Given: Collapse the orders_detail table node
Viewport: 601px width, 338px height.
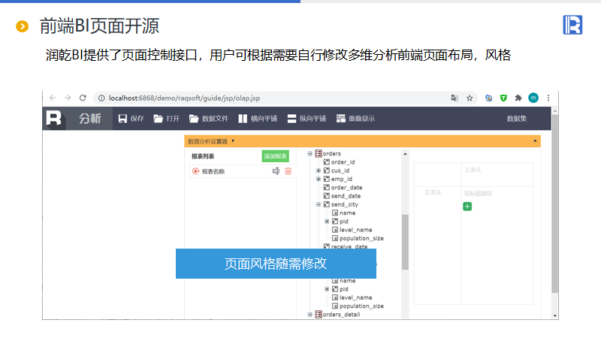Looking at the screenshot, I should click(x=310, y=314).
